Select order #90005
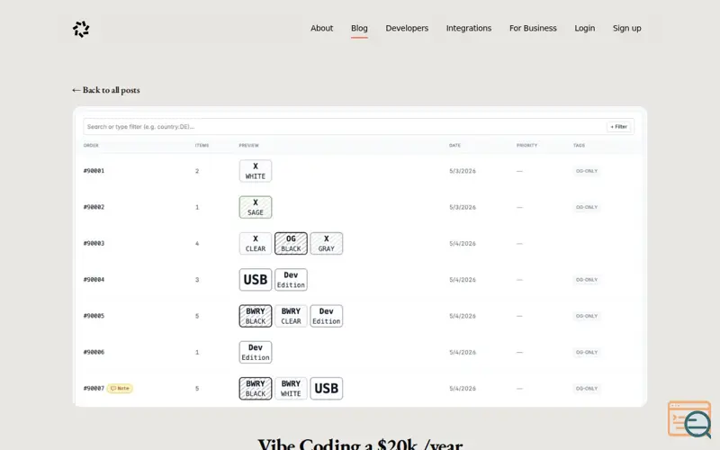The height and width of the screenshot is (450, 720). click(94, 316)
